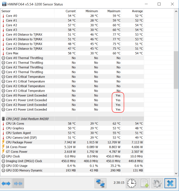Select the Core Max temperature row

point(73,53)
